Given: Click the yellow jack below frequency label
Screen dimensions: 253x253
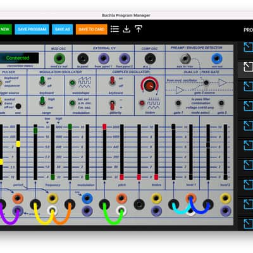Looking at the screenshot, I should click(x=52, y=198).
